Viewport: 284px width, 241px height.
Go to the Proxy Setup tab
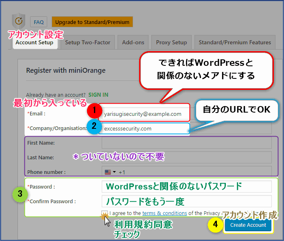tap(171, 43)
